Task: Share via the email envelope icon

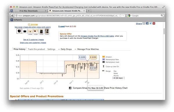Action: [144, 23]
